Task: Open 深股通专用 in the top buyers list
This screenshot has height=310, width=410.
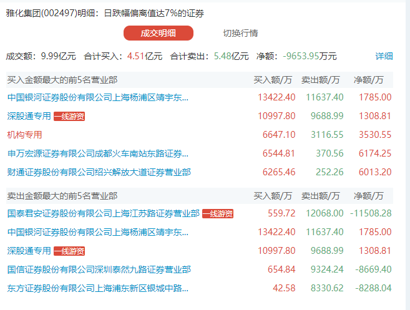Action: [29, 116]
